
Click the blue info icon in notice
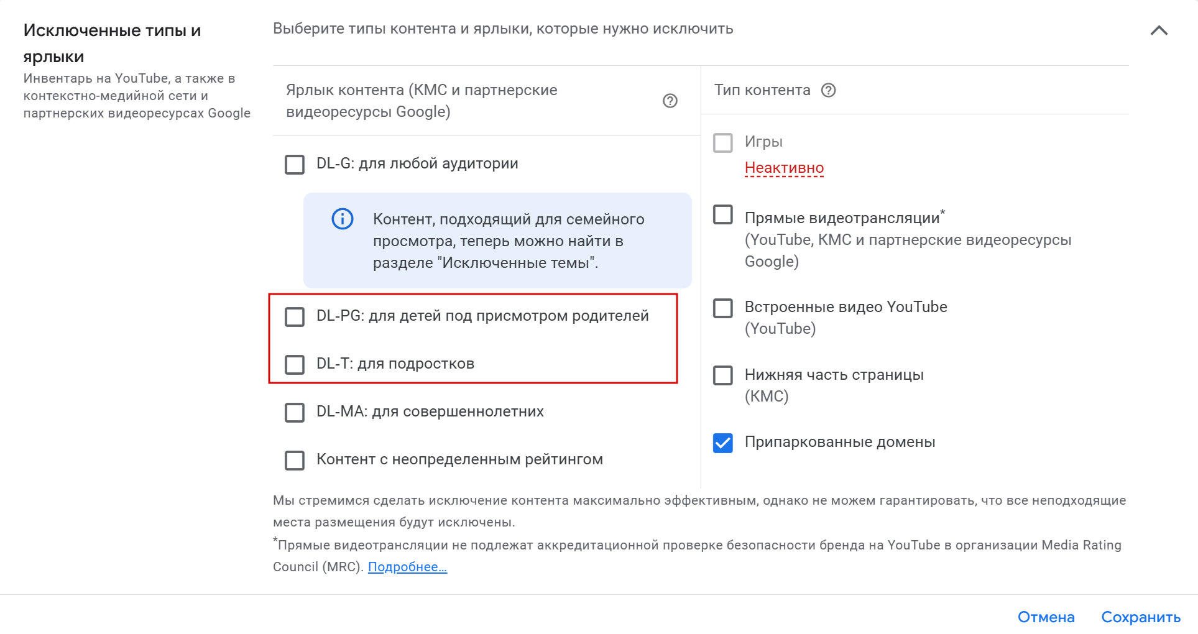click(343, 219)
